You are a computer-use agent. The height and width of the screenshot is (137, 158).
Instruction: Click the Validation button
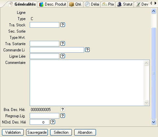13,132
